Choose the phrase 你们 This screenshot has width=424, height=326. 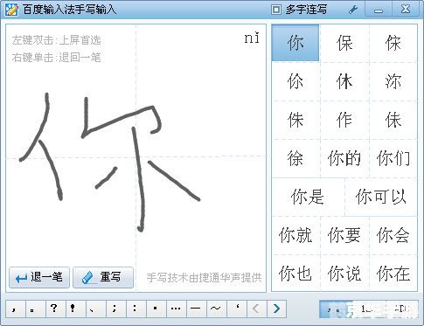(x=393, y=158)
